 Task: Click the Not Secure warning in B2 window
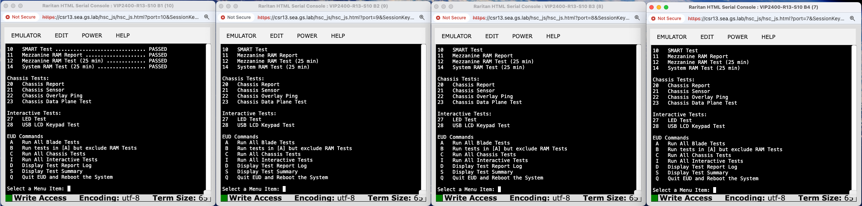[236, 17]
